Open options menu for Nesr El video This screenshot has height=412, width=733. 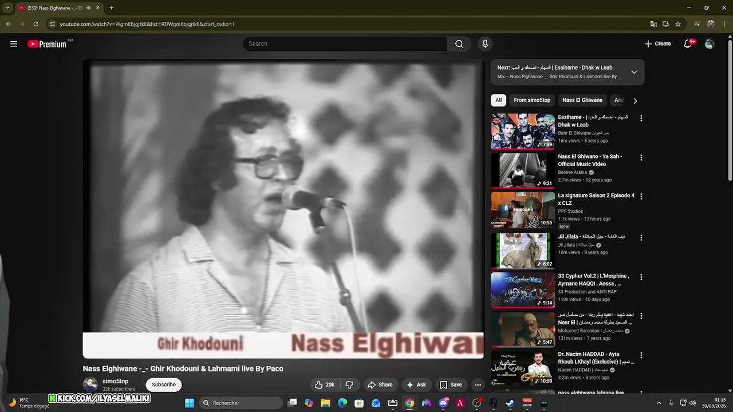[x=641, y=316]
